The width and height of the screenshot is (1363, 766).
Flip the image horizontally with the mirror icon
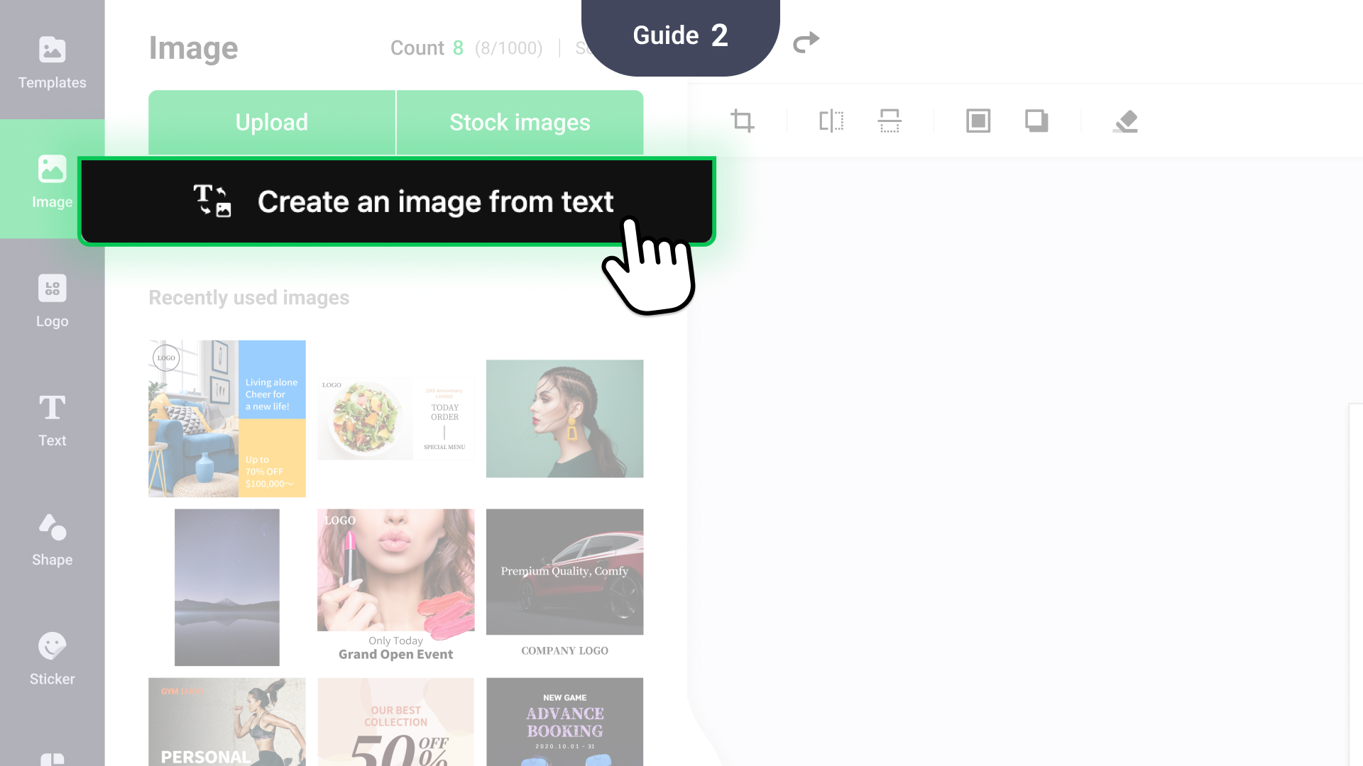(831, 121)
